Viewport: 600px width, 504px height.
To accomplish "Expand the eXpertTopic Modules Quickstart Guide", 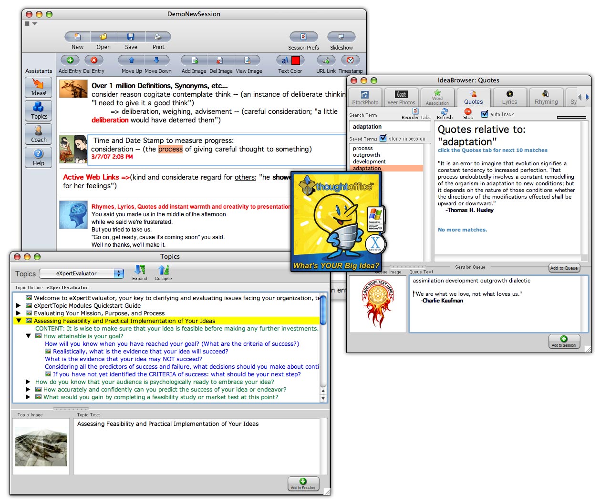I will click(19, 306).
